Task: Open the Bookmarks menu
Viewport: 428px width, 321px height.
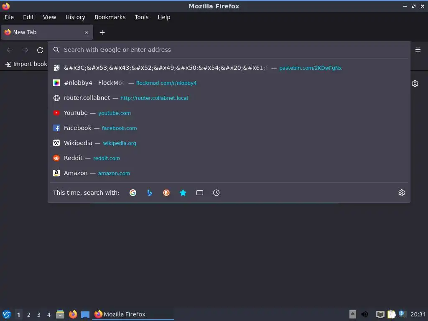Action: [110, 17]
